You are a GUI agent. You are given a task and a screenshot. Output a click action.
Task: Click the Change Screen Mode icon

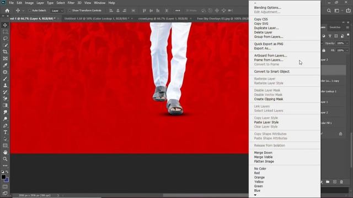click(x=5, y=193)
